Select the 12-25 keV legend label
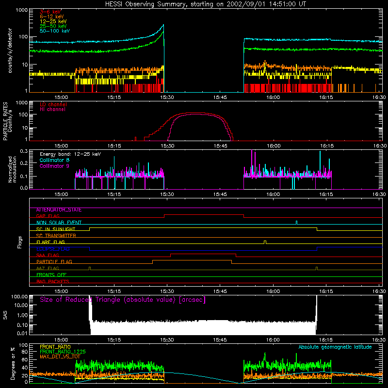 pyautogui.click(x=53, y=21)
